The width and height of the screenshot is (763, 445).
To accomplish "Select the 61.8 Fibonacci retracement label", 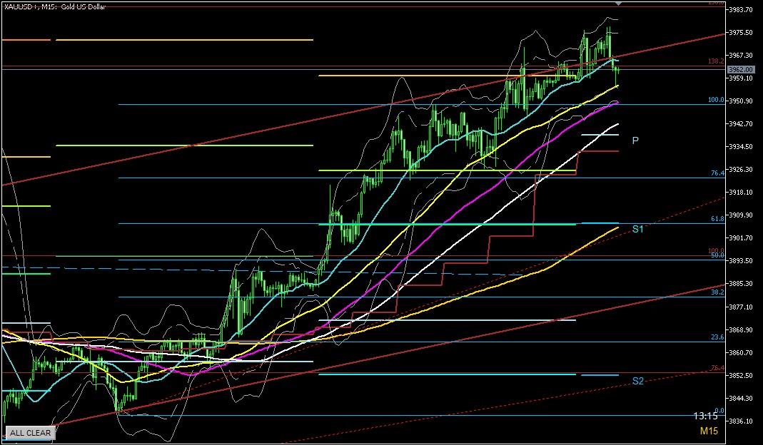I will [x=717, y=219].
